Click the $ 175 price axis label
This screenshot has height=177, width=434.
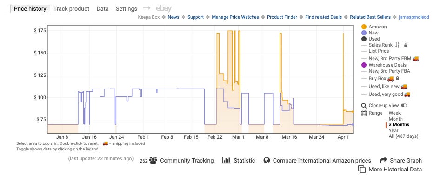pyautogui.click(x=40, y=30)
